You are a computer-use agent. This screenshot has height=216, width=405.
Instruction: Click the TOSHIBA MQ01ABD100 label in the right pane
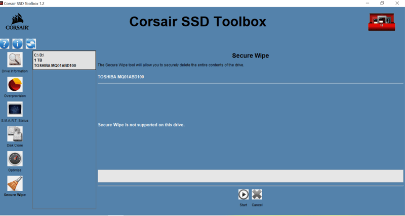[x=121, y=77]
